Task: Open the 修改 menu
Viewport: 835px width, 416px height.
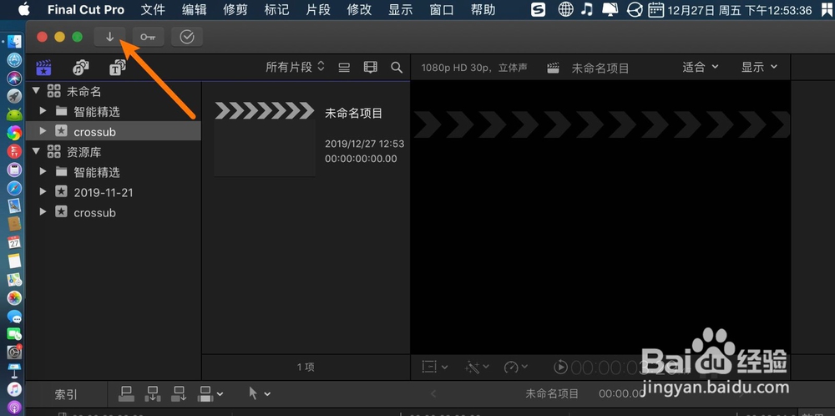Action: pos(359,9)
